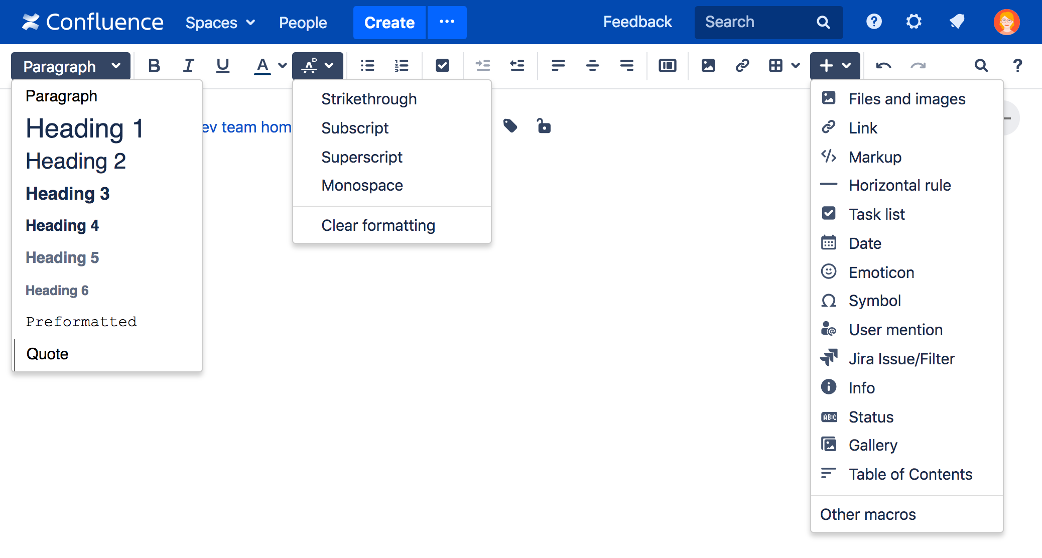Open the table insert dropdown arrow
Viewport: 1042px width, 558px height.
(796, 66)
